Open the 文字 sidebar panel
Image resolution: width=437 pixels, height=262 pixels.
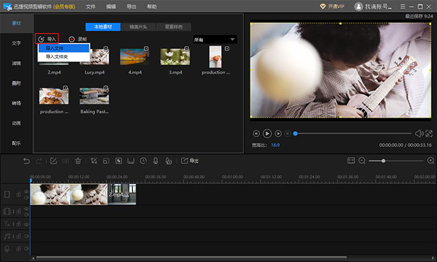(x=16, y=43)
